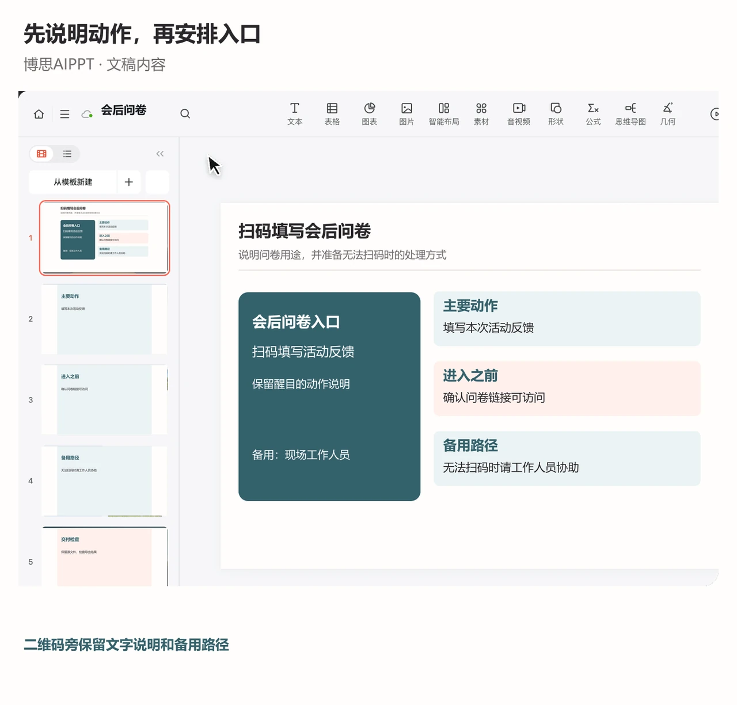Insert a shape (形状)
This screenshot has height=705, width=737.
[556, 114]
